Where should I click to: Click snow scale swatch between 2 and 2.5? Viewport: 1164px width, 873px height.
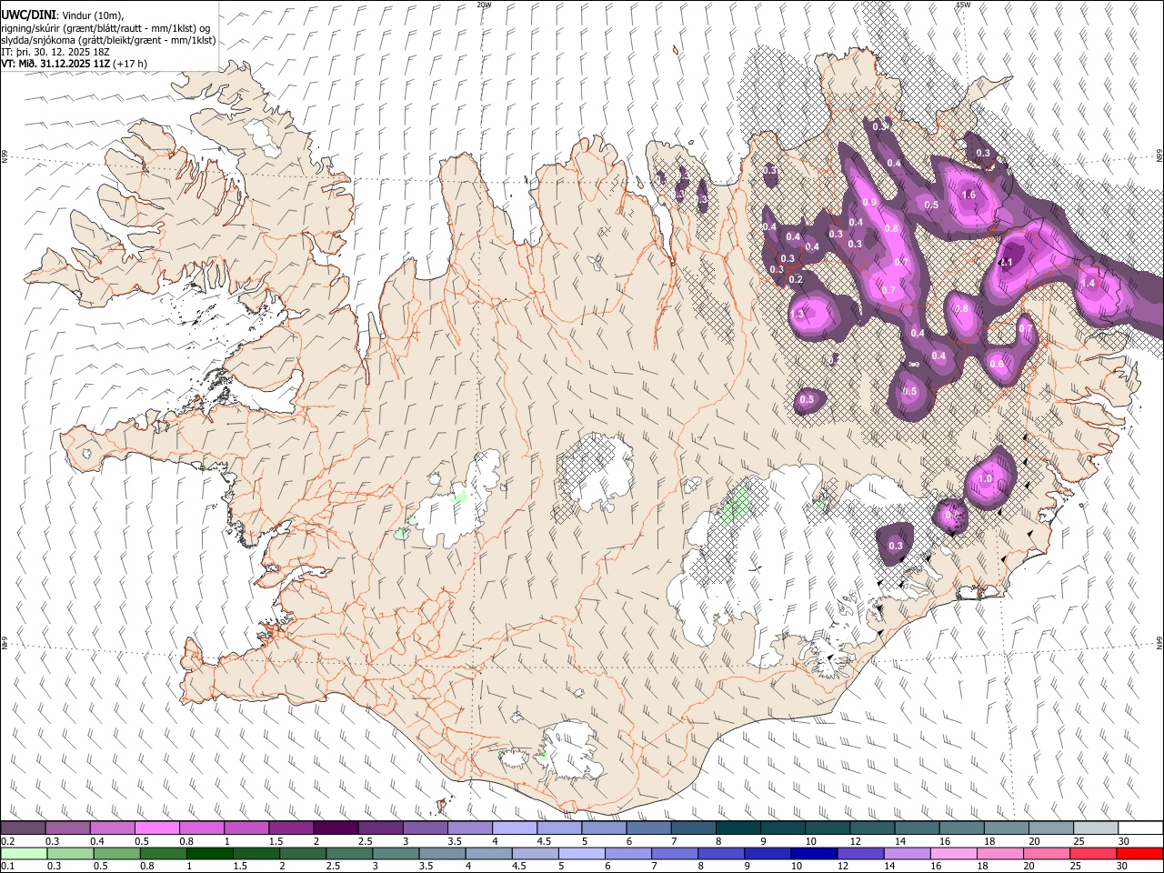tap(335, 828)
